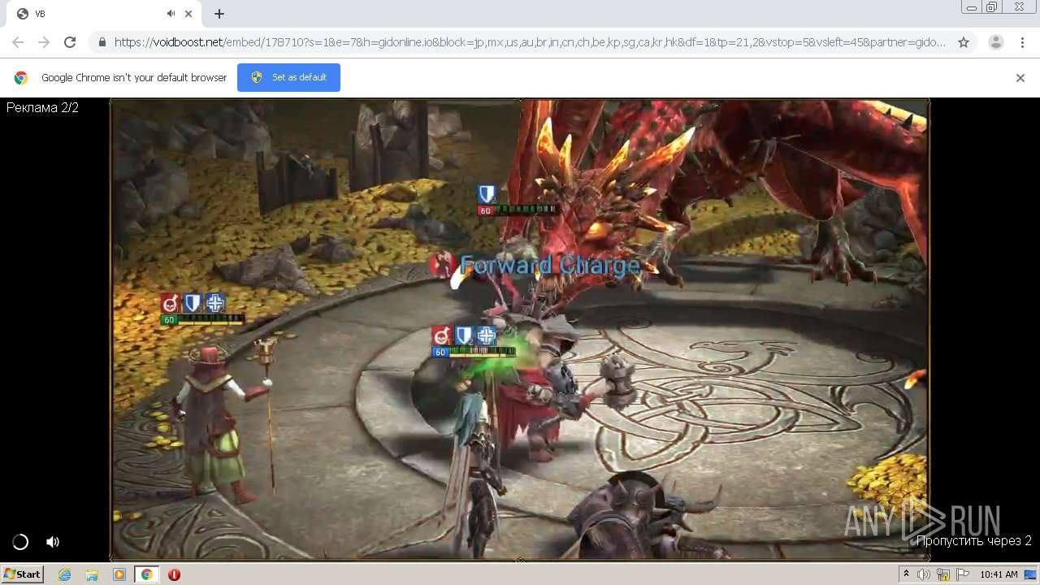The width and height of the screenshot is (1040, 585).
Task: Select the VB browser tab
Action: (x=103, y=14)
